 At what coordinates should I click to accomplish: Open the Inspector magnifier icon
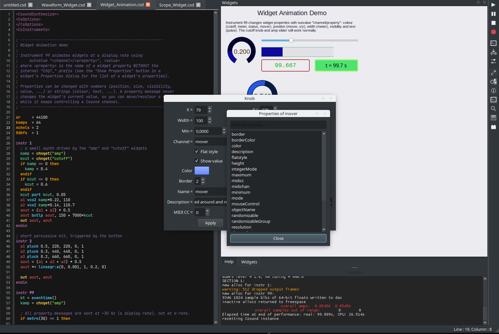pyautogui.click(x=493, y=109)
